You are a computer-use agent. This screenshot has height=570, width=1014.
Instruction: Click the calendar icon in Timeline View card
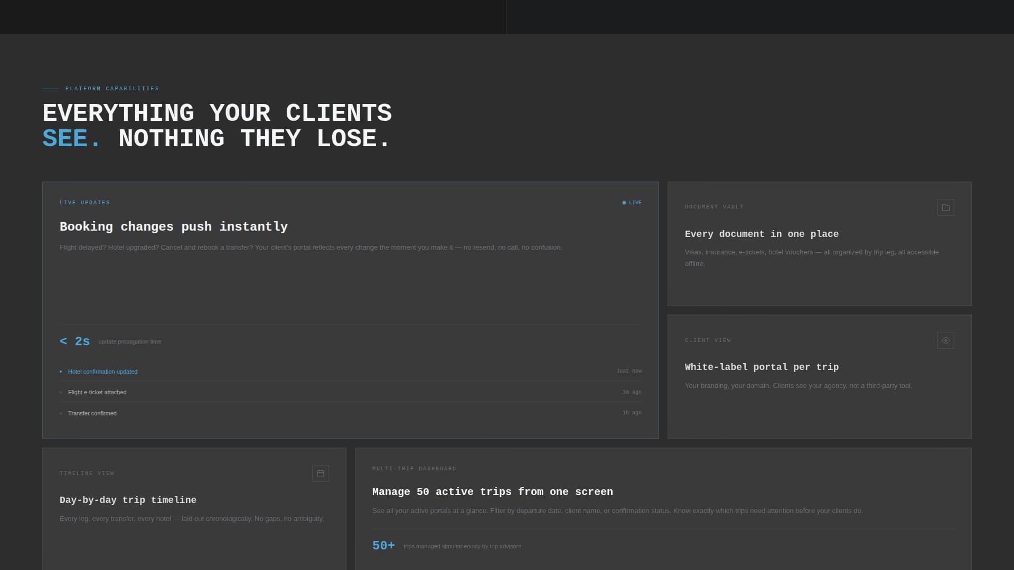[x=320, y=473]
